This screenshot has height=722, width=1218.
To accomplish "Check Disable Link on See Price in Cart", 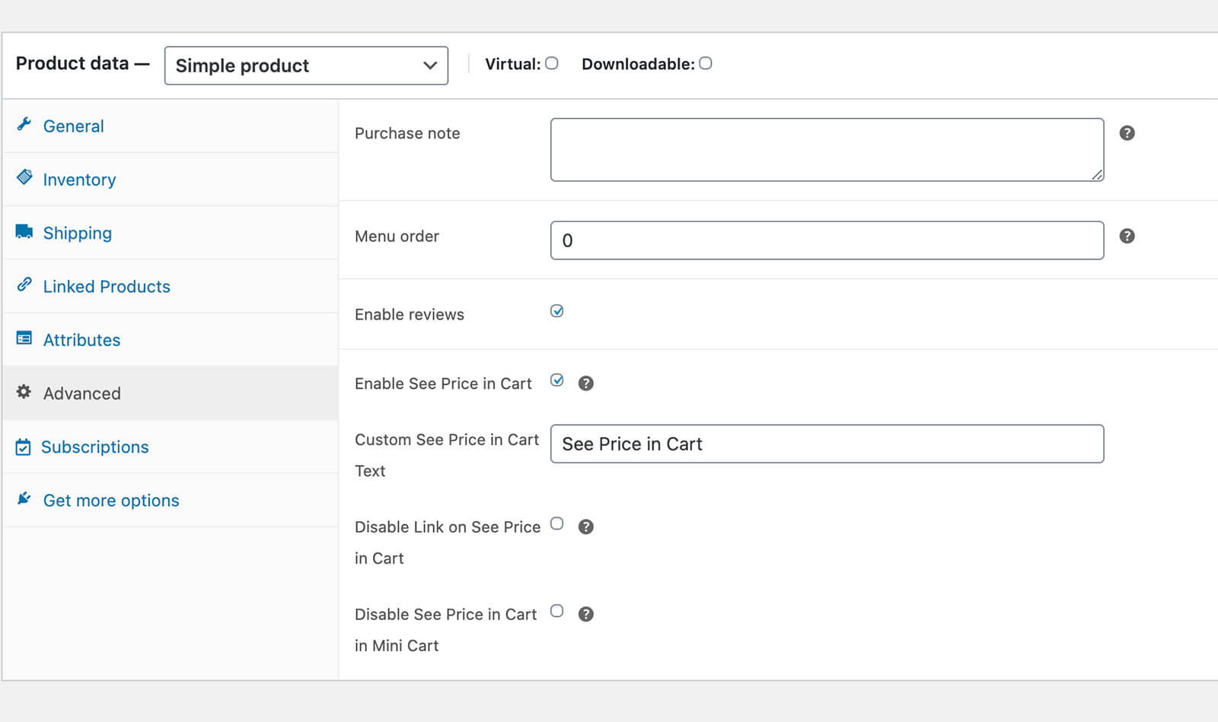I will coord(557,523).
